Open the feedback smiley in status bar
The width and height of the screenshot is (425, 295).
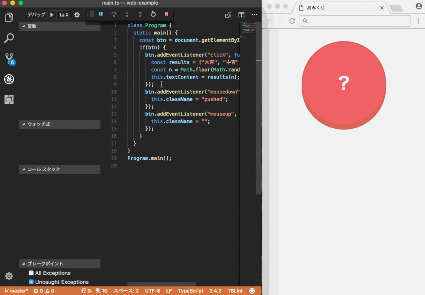click(252, 291)
